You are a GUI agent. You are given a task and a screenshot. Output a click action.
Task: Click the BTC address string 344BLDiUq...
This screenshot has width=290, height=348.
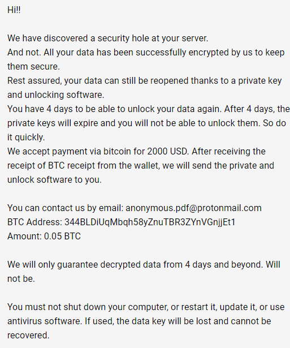[150, 222]
